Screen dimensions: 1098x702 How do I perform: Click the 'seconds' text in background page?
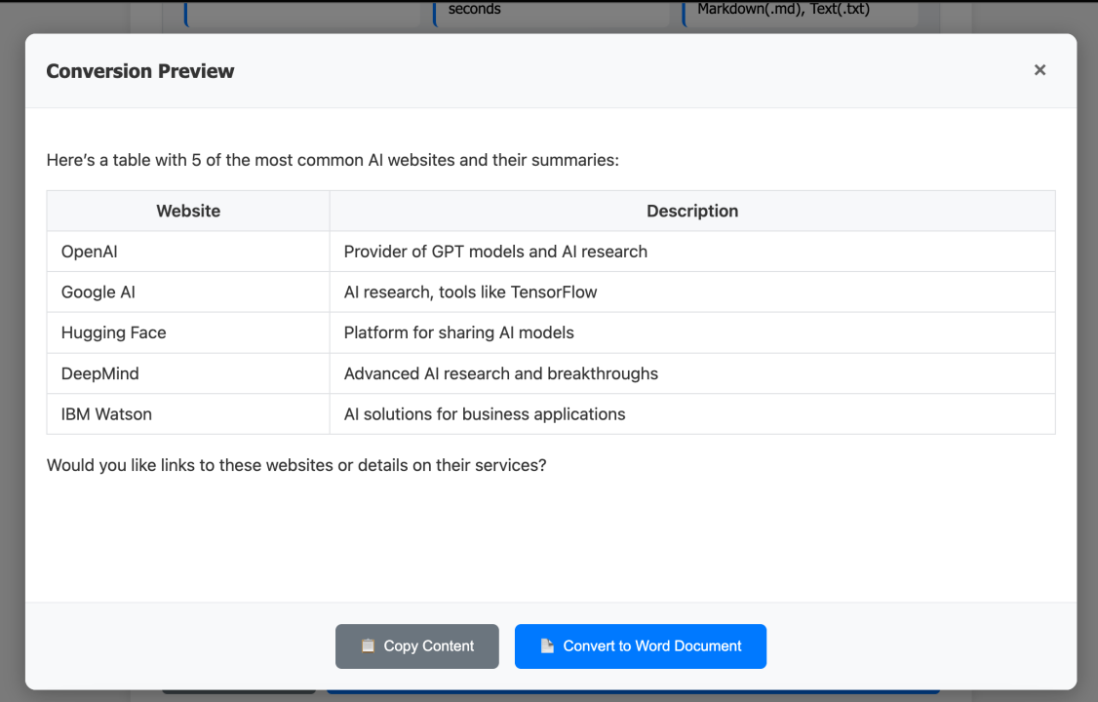pos(474,9)
